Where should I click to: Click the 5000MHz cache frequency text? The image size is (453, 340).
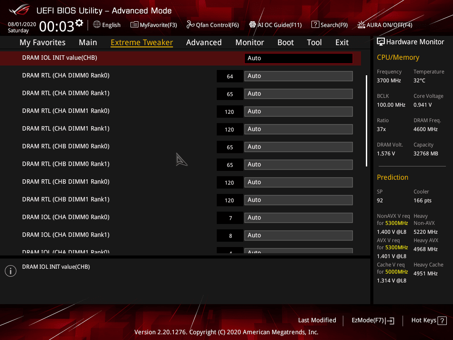tap(396, 272)
